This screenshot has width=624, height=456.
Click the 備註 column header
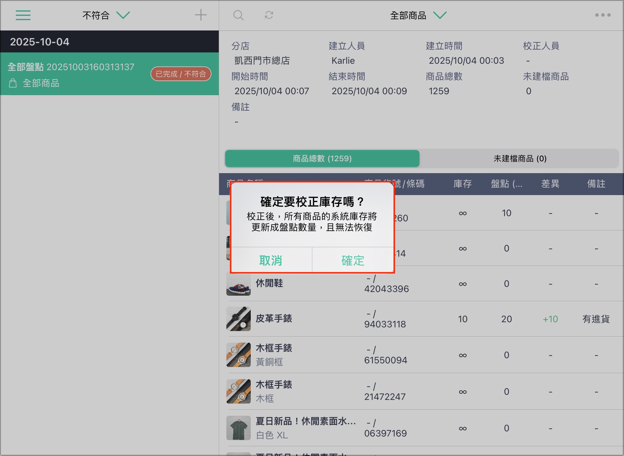coord(596,184)
